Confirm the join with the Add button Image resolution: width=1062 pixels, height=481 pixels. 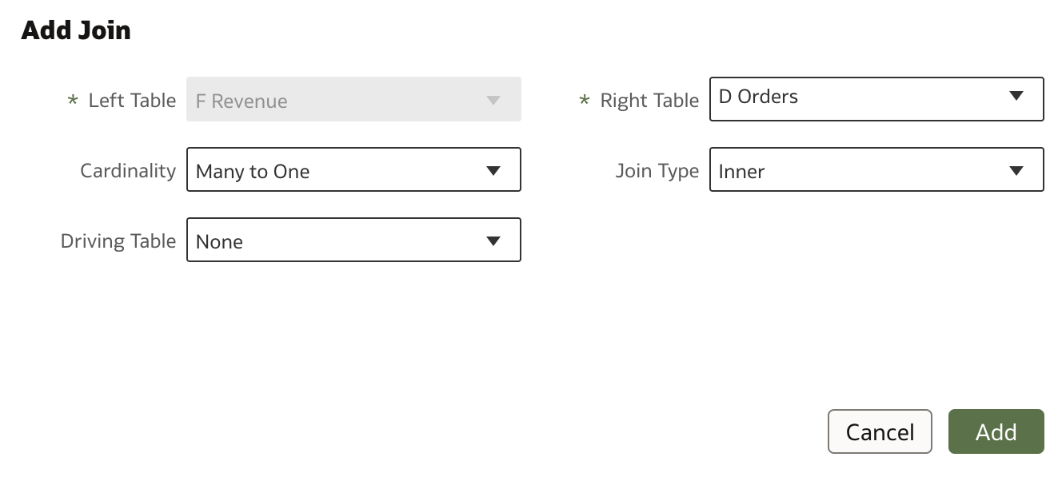[x=996, y=431]
